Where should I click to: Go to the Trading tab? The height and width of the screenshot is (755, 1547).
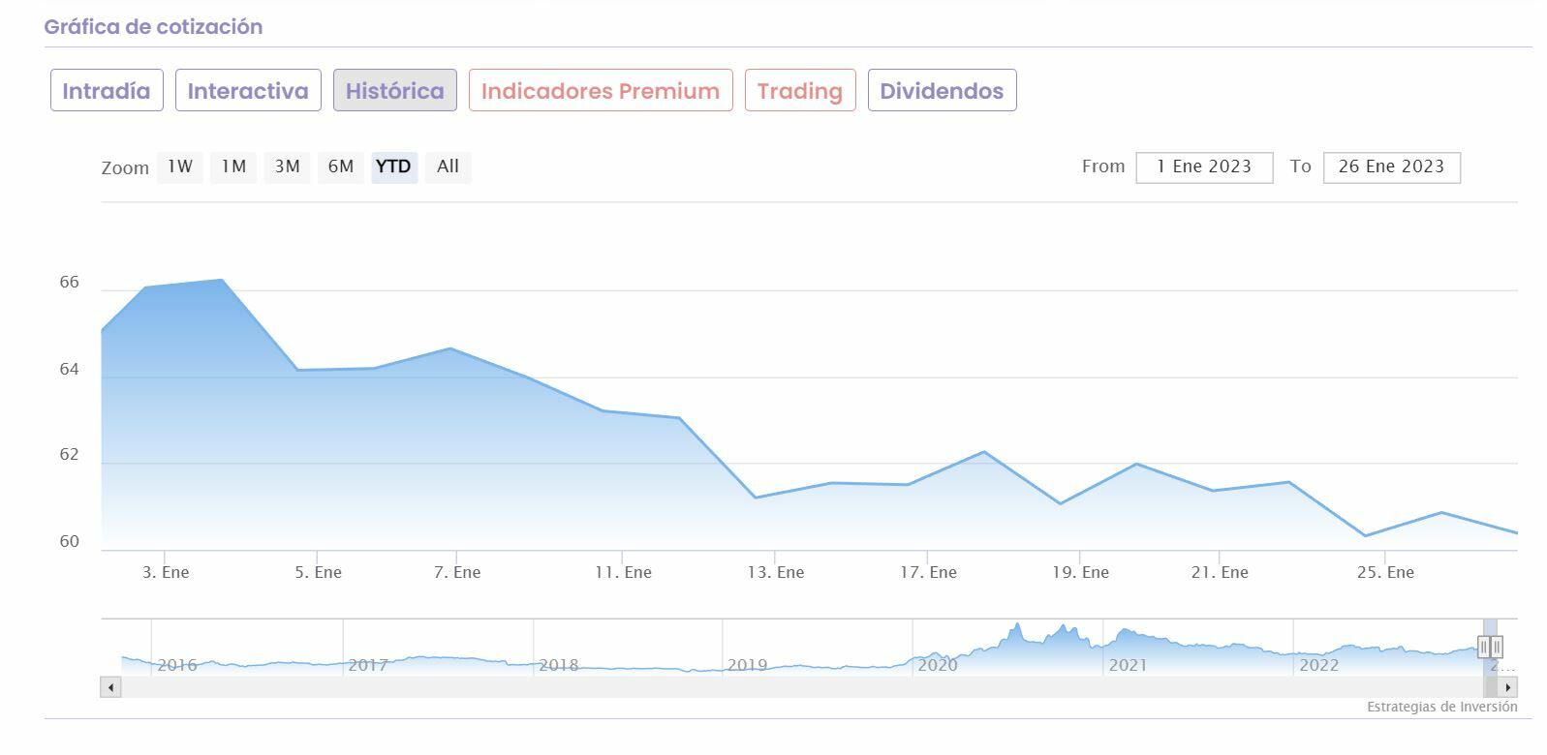[800, 91]
